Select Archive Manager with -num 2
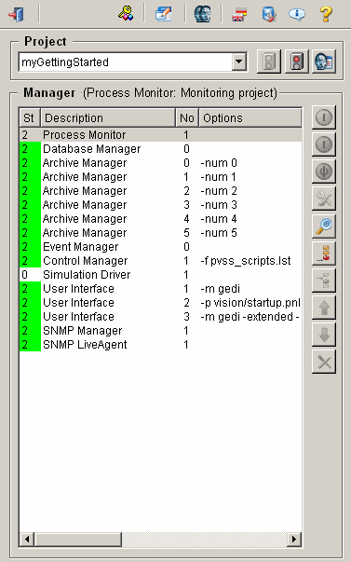 [x=160, y=191]
